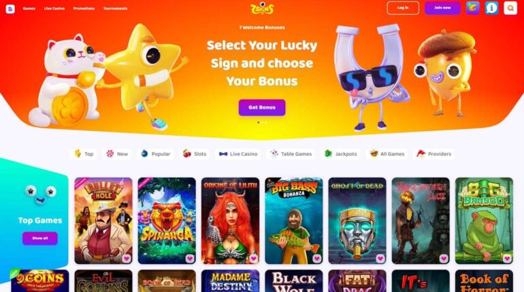Select the second banner carousel dot

click(262, 122)
